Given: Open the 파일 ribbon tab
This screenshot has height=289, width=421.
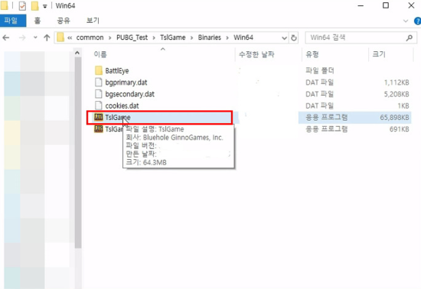Looking at the screenshot, I should [x=12, y=21].
